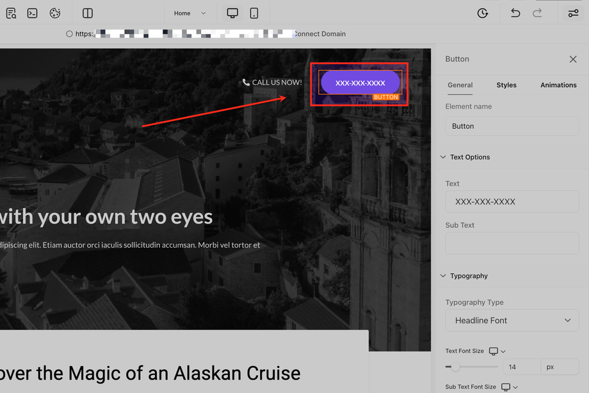This screenshot has height=393, width=589.
Task: Click the Sub Text input field
Action: (512, 243)
